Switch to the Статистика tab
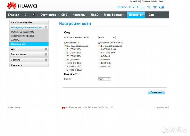The height and width of the screenshot is (136, 190). (48, 15)
